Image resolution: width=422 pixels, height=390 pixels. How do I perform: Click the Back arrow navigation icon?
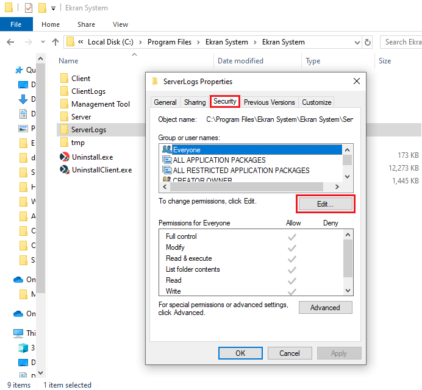coord(10,42)
